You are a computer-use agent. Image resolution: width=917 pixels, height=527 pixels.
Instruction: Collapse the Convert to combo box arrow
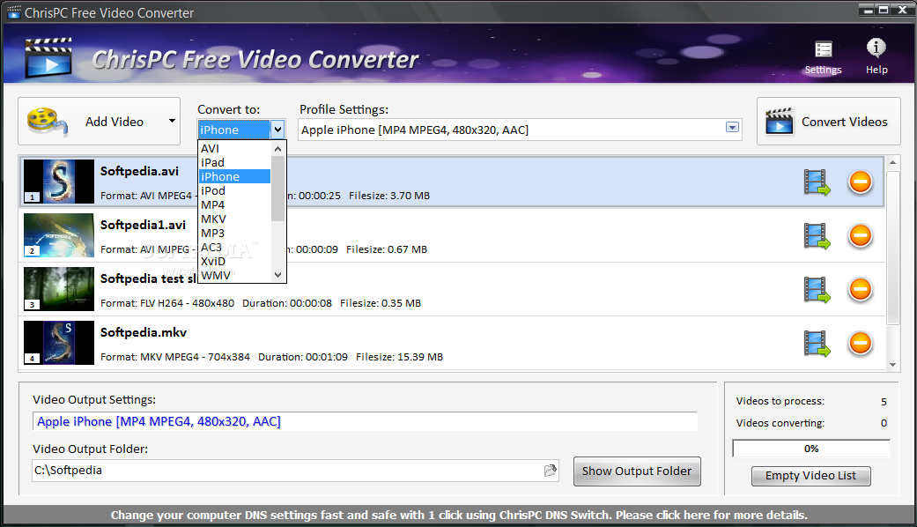click(x=277, y=130)
